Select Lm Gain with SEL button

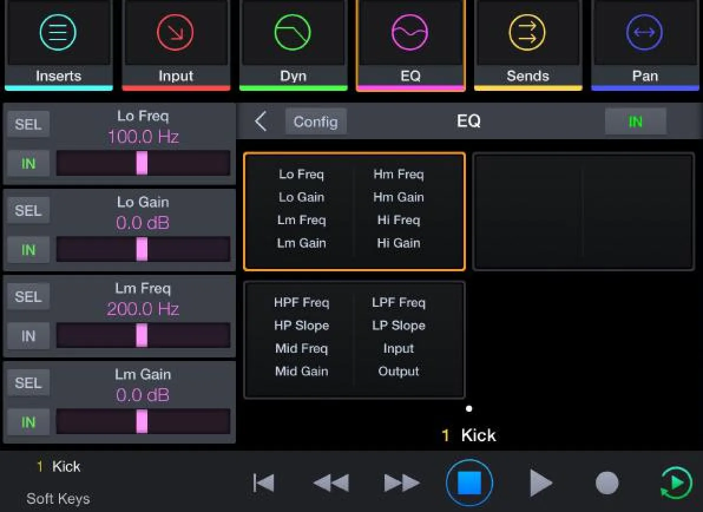[28, 383]
